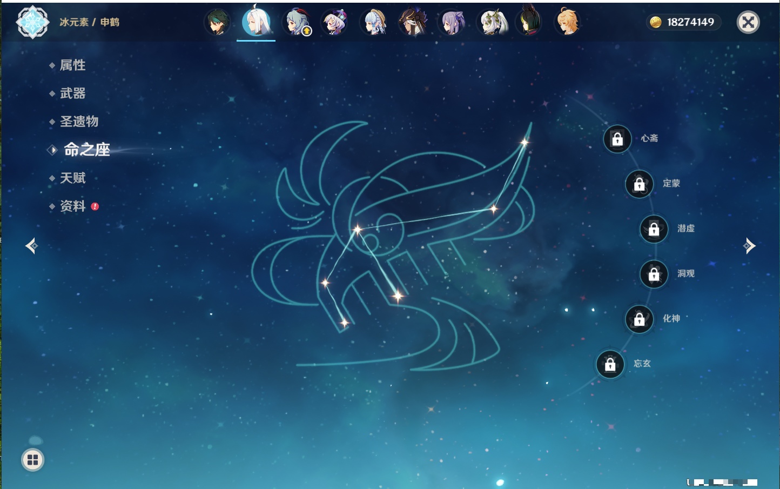This screenshot has height=489, width=780.
Task: Select the highlighted Shenhe portrait
Action: click(256, 22)
